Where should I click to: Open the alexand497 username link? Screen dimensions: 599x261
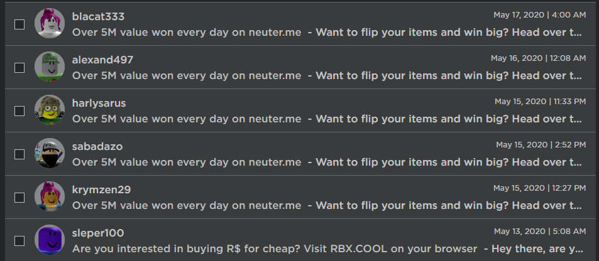[x=102, y=59]
